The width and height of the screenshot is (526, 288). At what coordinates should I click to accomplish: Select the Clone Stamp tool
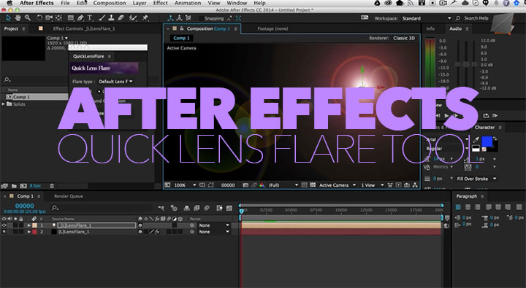[x=111, y=17]
